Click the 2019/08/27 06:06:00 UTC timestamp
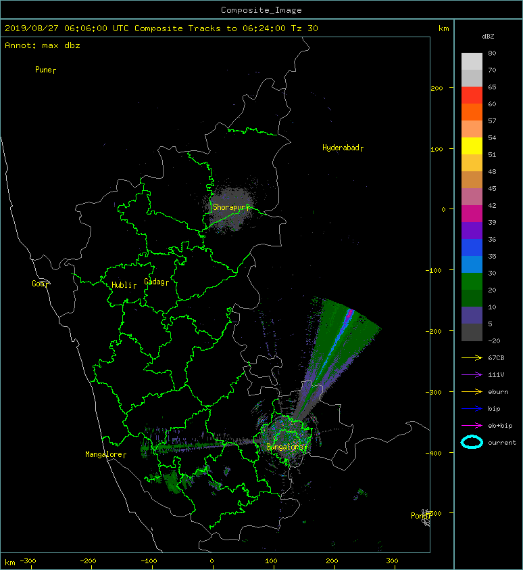The height and width of the screenshot is (570, 523). pyautogui.click(x=66, y=28)
